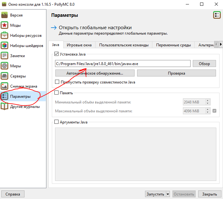Image resolution: width=223 pixels, height=199 pixels.
Task: Close the window using title bar X
Action: tap(216, 4)
